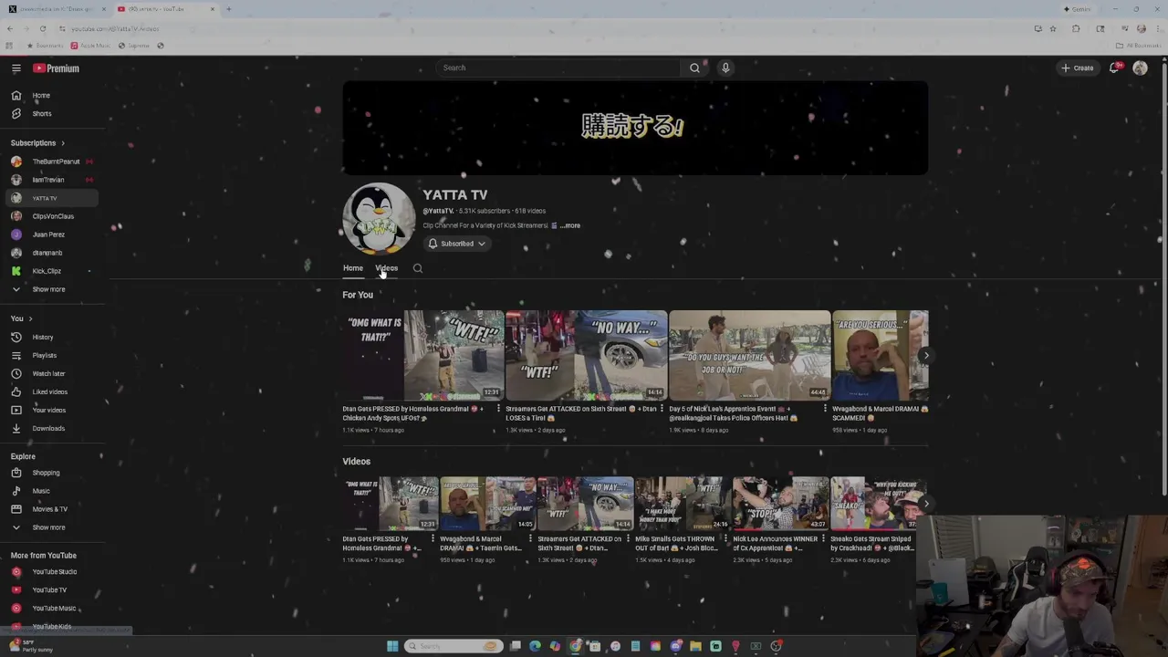Play 'NO WAY' Sixth Street For You thumbnail

click(x=587, y=355)
